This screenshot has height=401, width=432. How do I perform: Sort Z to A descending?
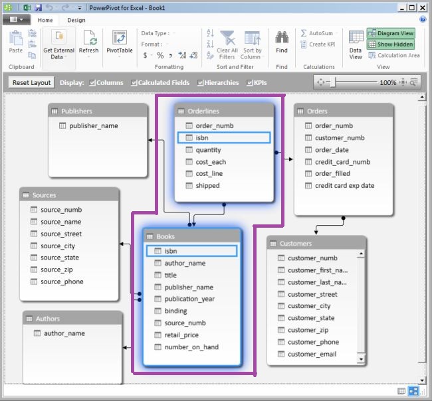(x=210, y=43)
